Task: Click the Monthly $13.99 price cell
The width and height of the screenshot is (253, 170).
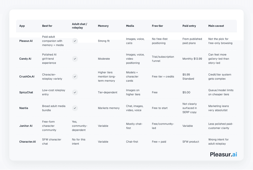Action: coord(192,59)
